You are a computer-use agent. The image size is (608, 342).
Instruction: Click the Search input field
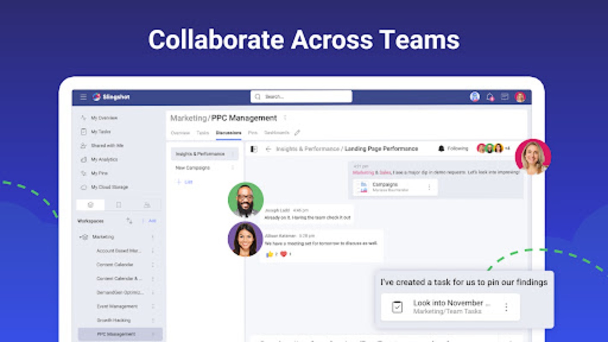point(301,97)
